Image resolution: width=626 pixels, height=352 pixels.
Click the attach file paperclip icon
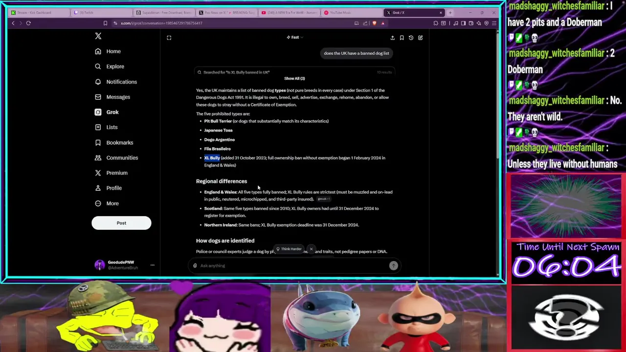click(195, 265)
